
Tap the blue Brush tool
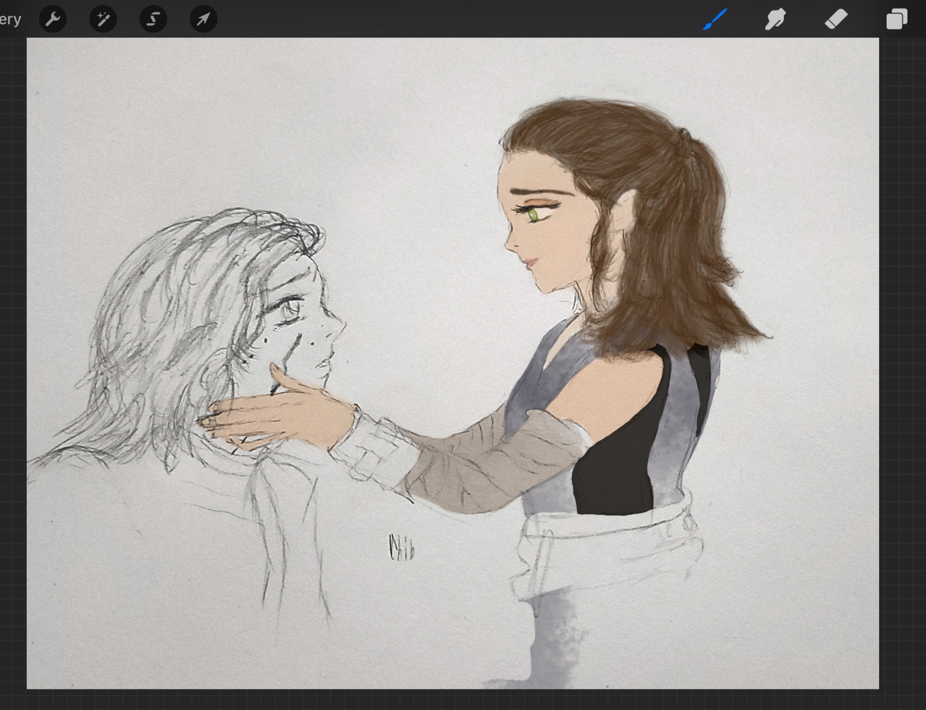pyautogui.click(x=715, y=19)
